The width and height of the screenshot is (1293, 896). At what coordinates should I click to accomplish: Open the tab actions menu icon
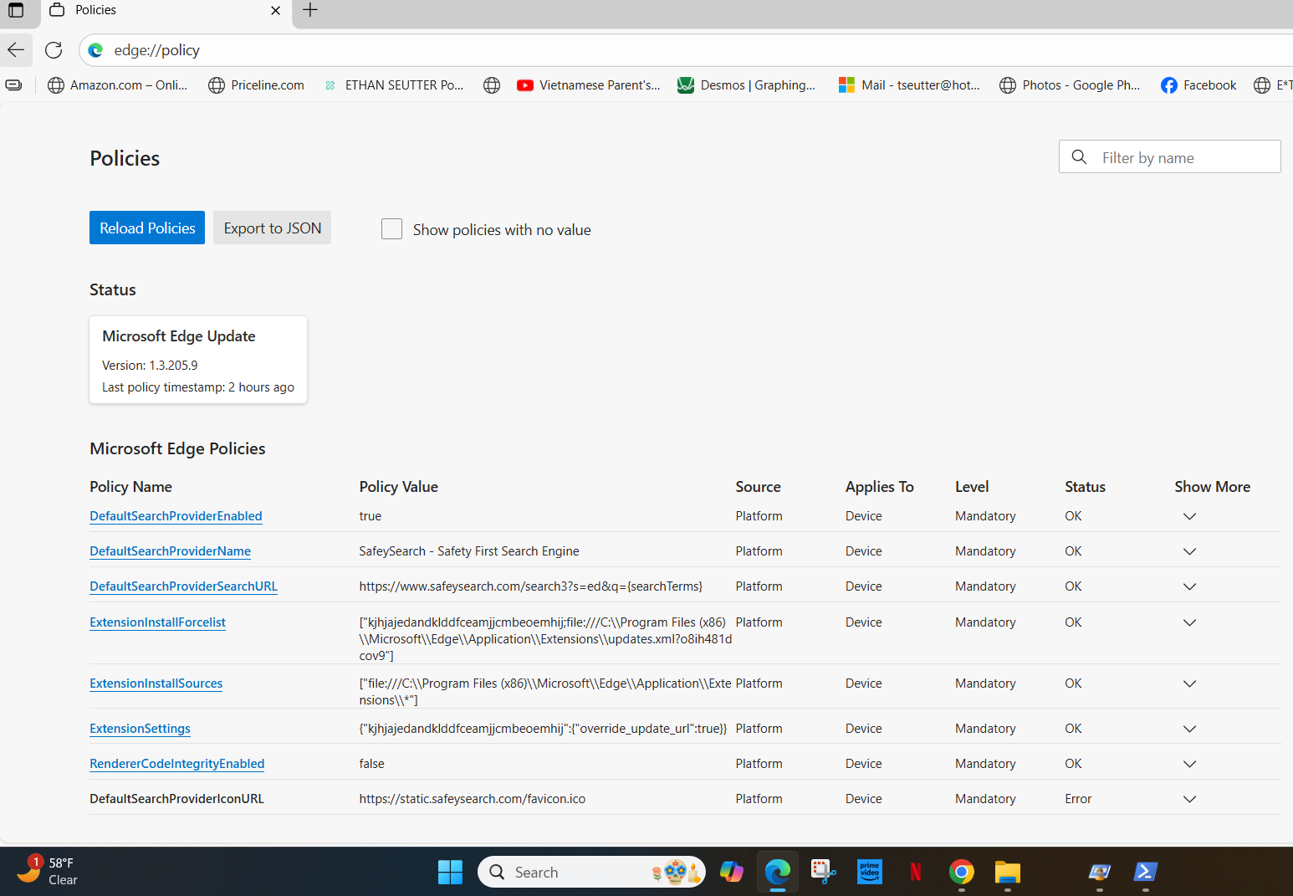click(x=16, y=10)
